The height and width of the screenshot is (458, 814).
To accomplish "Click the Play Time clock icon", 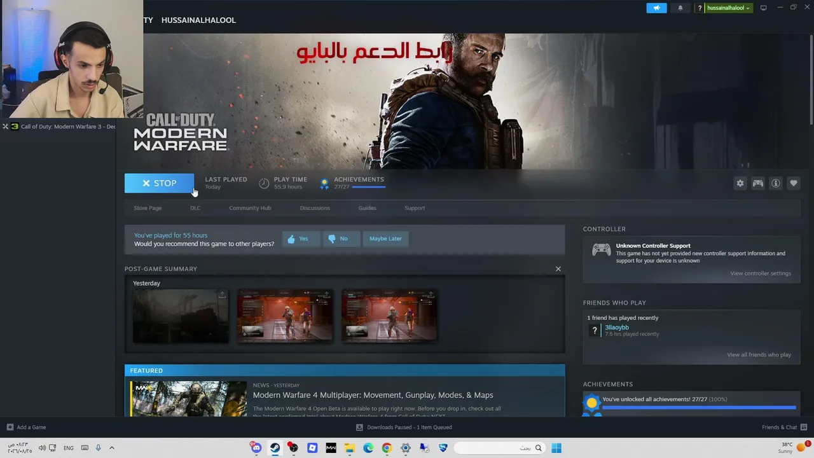I will pyautogui.click(x=264, y=183).
